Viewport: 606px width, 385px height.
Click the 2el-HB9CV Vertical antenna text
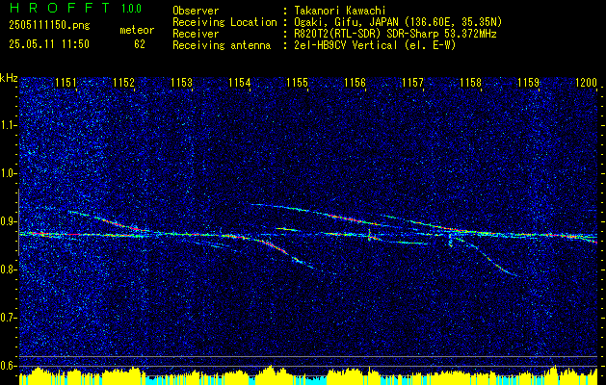coord(375,45)
